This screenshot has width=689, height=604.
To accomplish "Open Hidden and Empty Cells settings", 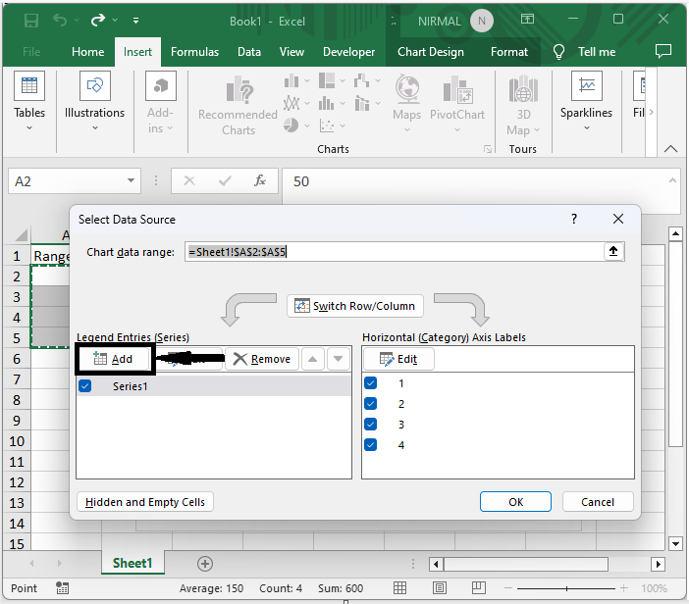I will pyautogui.click(x=145, y=502).
